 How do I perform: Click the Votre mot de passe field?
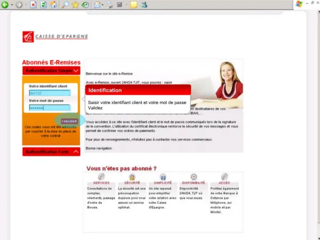(50, 108)
